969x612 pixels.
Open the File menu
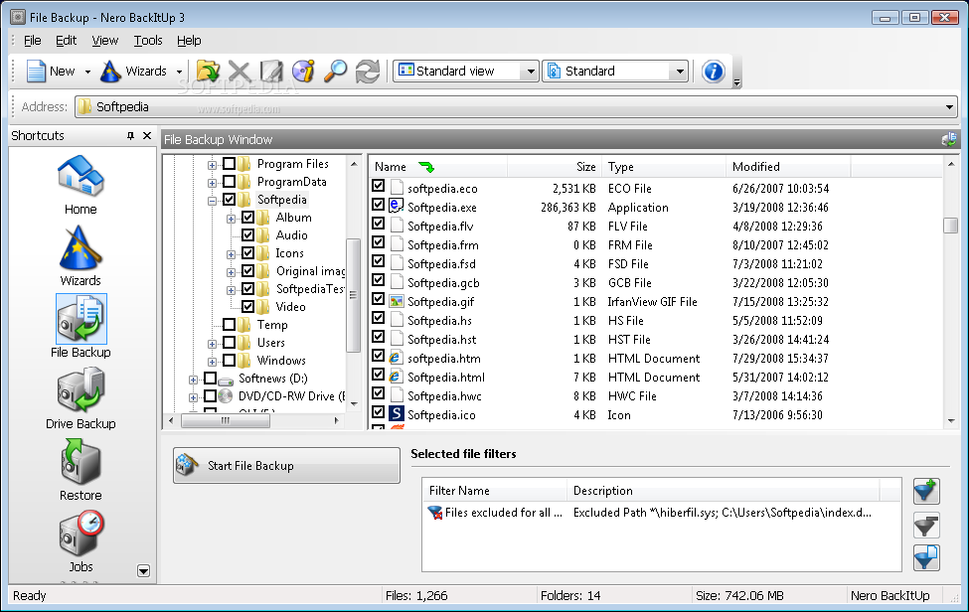(x=32, y=41)
